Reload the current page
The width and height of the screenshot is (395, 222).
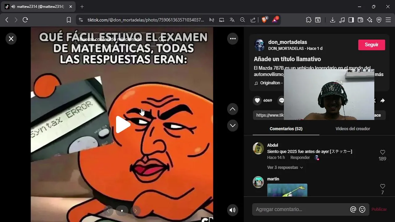coord(25,20)
